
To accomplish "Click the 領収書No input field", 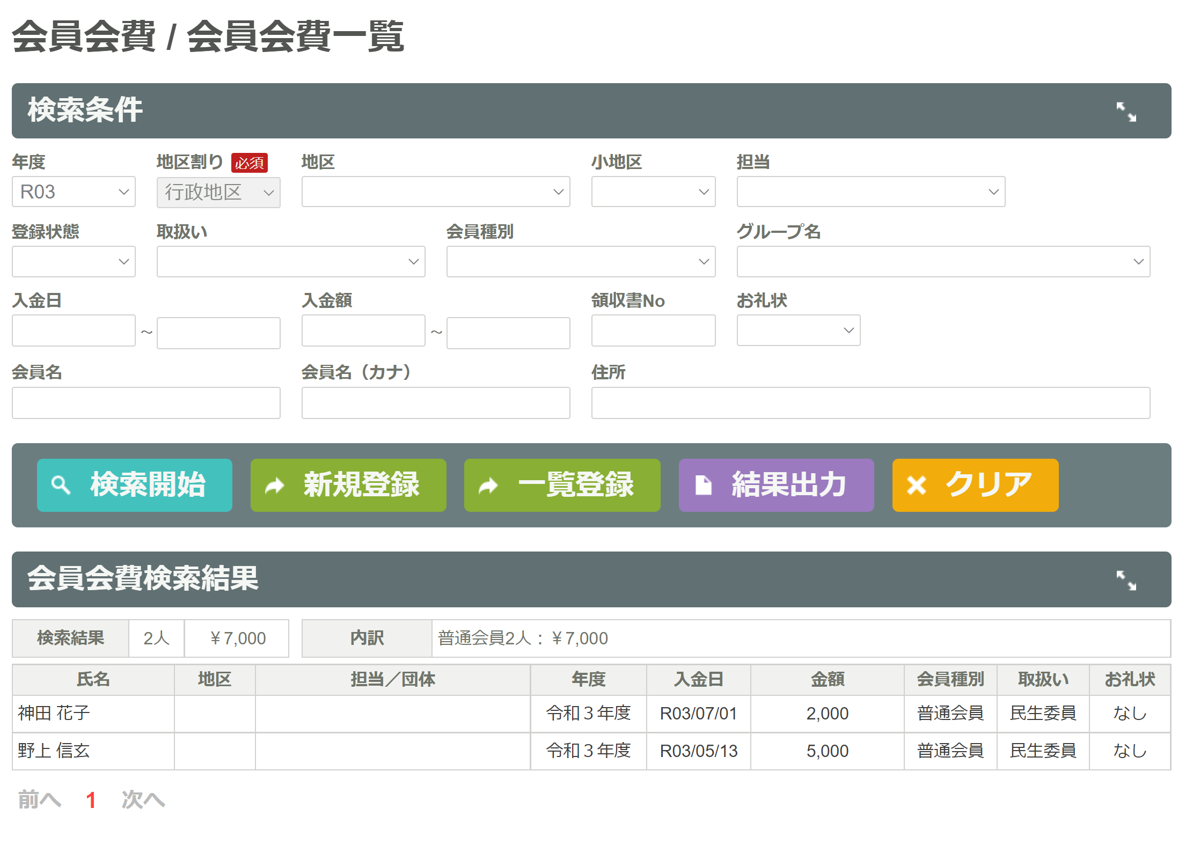I will 653,331.
